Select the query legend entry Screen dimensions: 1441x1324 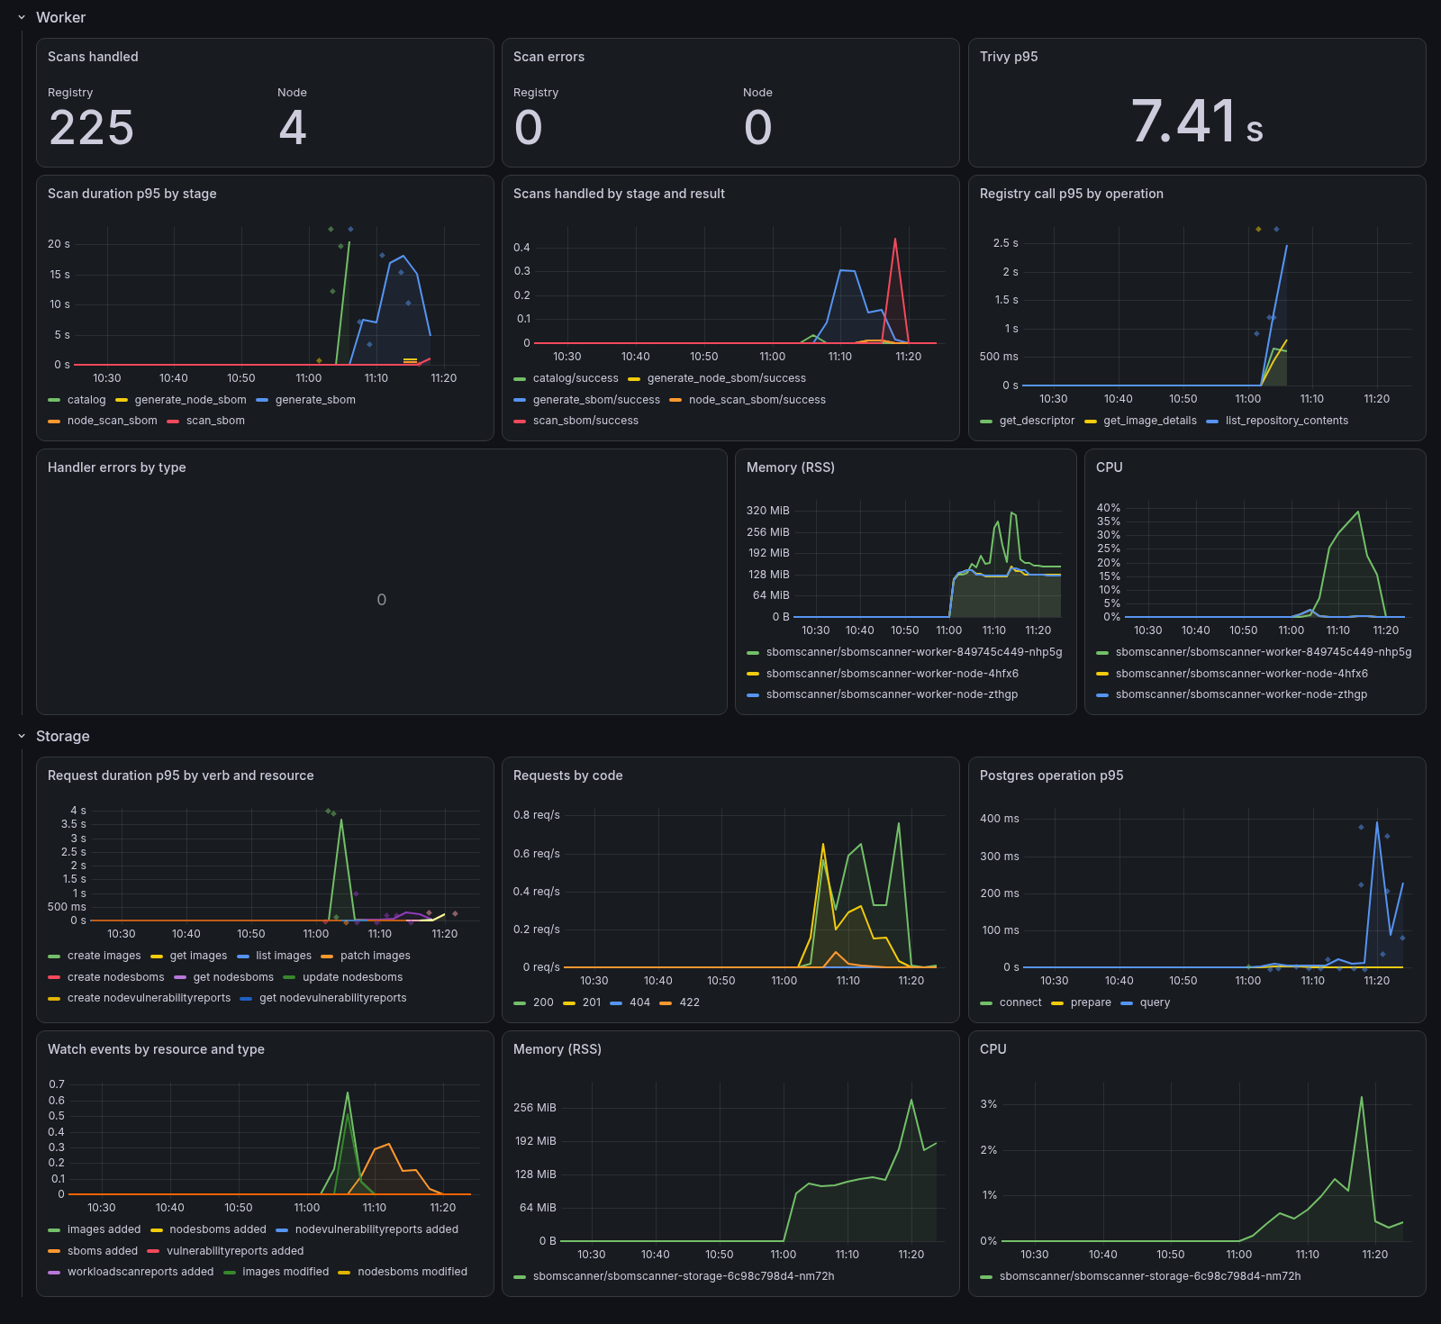coord(1155,1002)
